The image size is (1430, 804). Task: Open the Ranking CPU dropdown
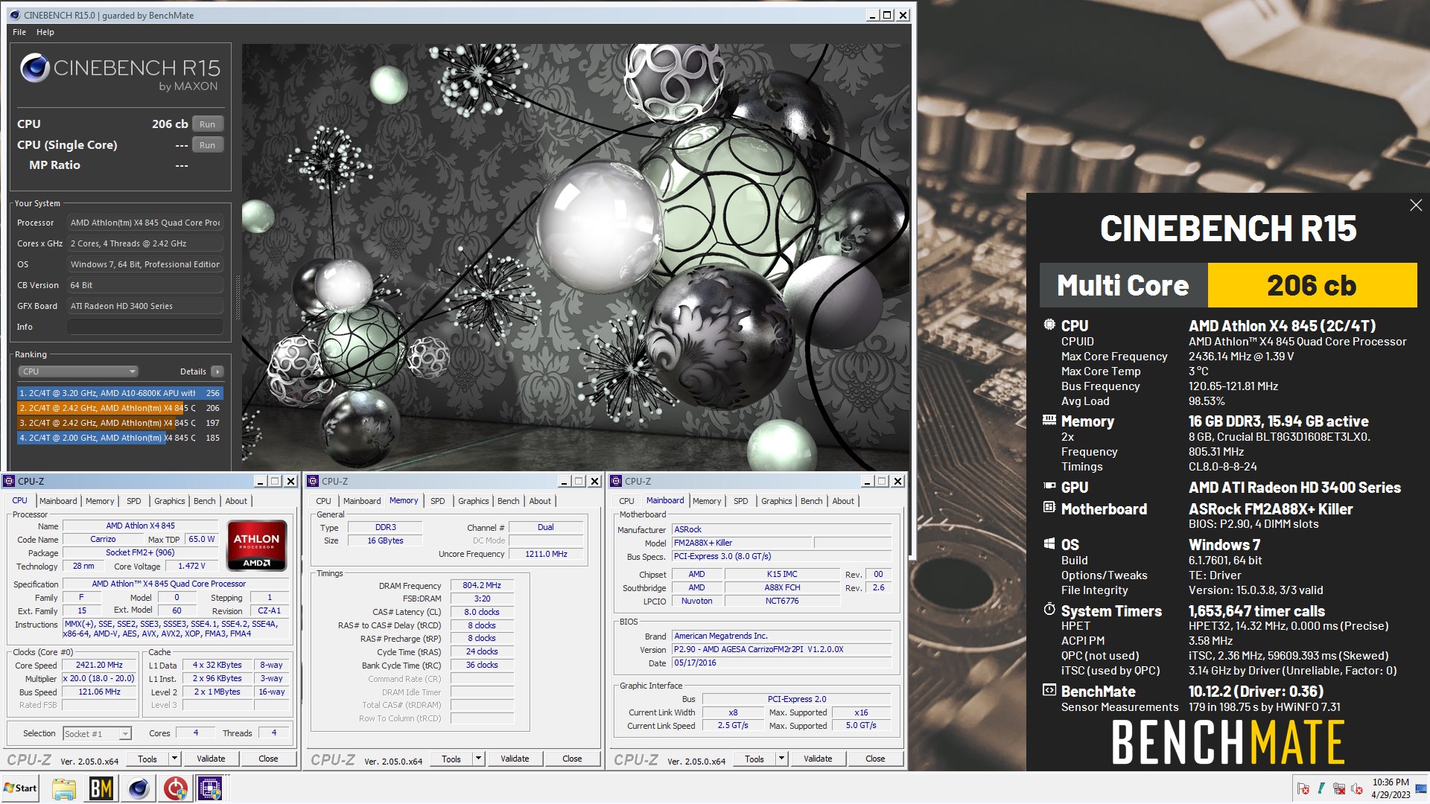pyautogui.click(x=78, y=371)
